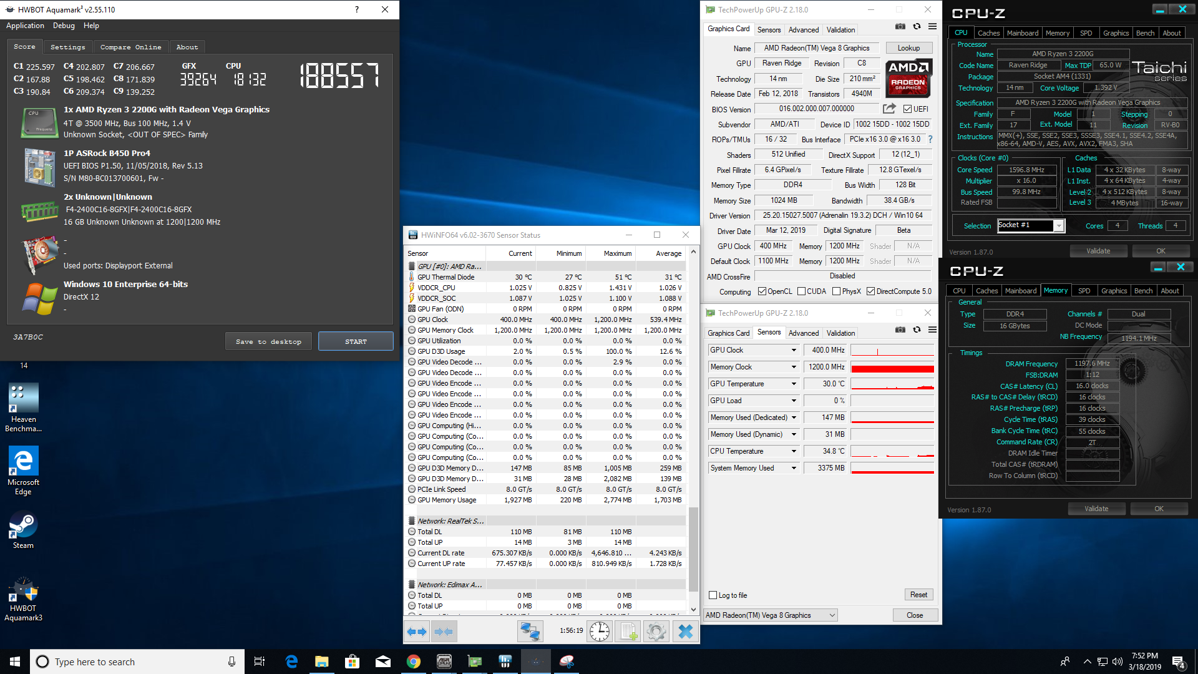The height and width of the screenshot is (674, 1198).
Task: Click HWiNFO expand columns double-arrow icon
Action: (x=417, y=632)
